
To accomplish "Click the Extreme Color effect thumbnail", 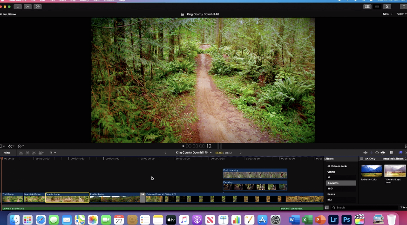I will (x=372, y=171).
